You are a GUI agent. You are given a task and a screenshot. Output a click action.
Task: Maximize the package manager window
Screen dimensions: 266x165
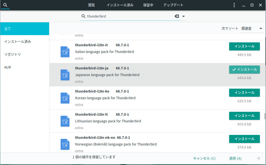[252, 5]
